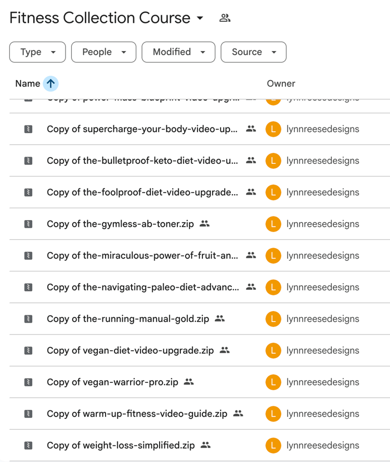Click zip icon for supercharge-your-body file
The image size is (390, 462).
[x=29, y=129]
